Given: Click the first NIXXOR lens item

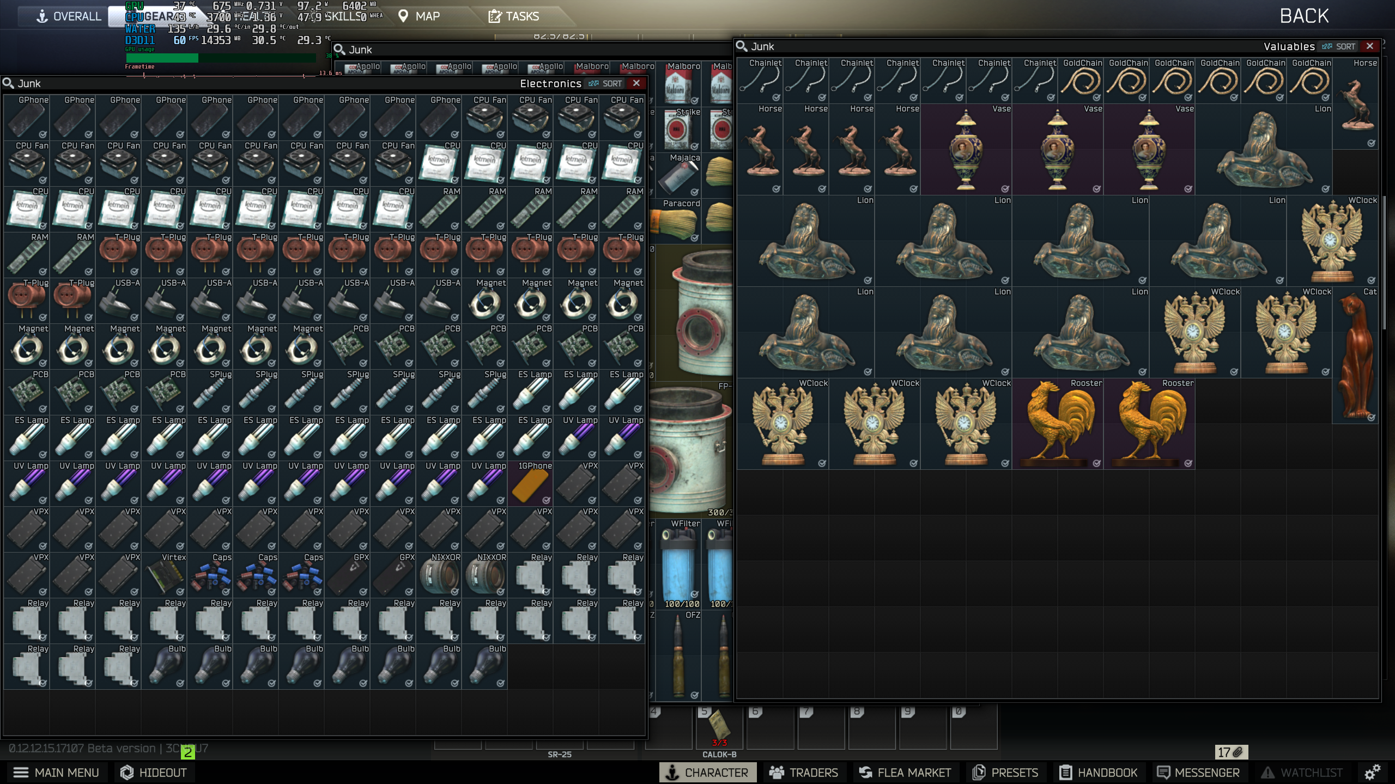Looking at the screenshot, I should [x=439, y=576].
